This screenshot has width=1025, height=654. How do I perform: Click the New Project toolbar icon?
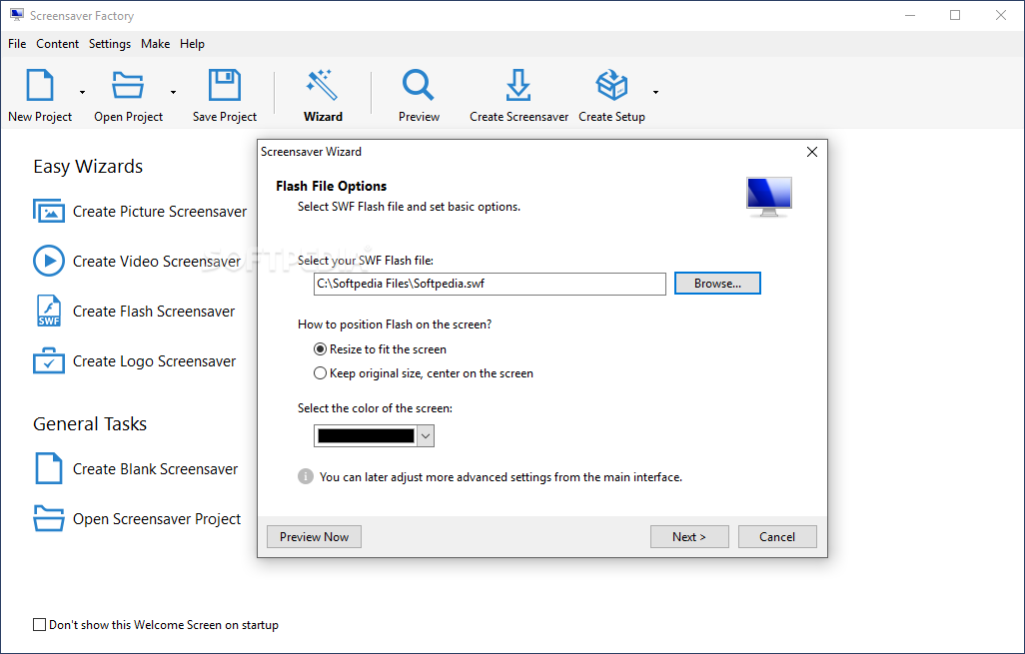click(40, 85)
